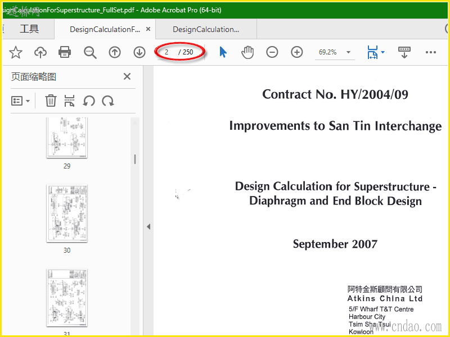The height and width of the screenshot is (337, 450).
Task: Click the fit width page display icon
Action: (372, 52)
